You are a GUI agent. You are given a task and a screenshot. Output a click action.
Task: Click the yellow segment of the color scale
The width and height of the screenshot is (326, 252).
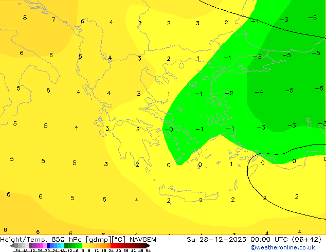point(84,245)
